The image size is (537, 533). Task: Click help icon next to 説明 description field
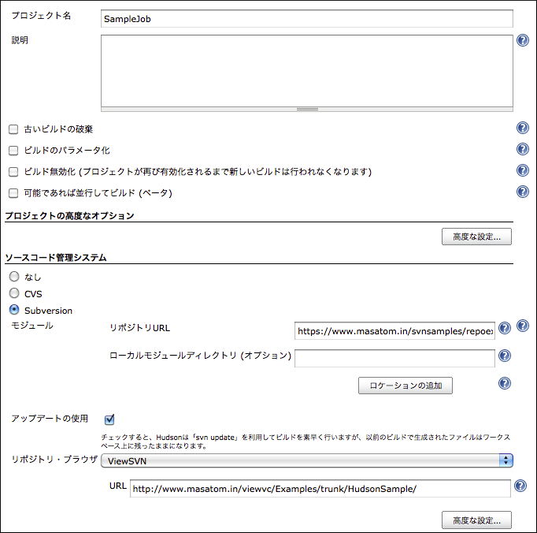[522, 41]
